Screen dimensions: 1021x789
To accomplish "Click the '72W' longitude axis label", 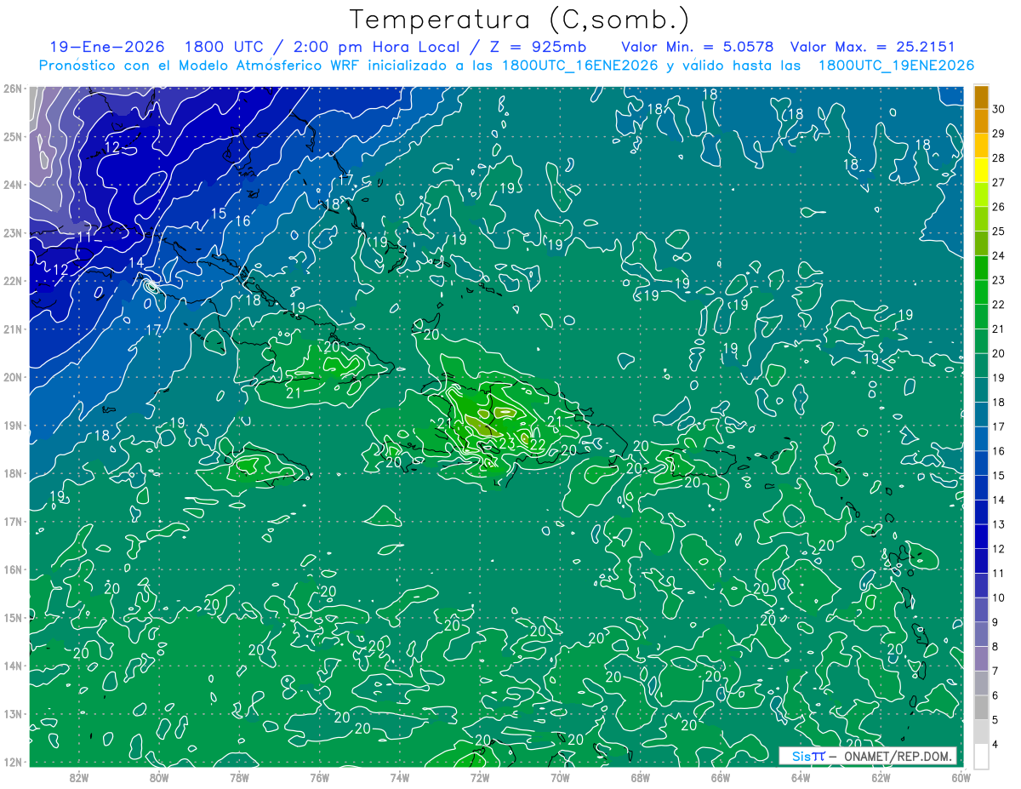I will 480,776.
